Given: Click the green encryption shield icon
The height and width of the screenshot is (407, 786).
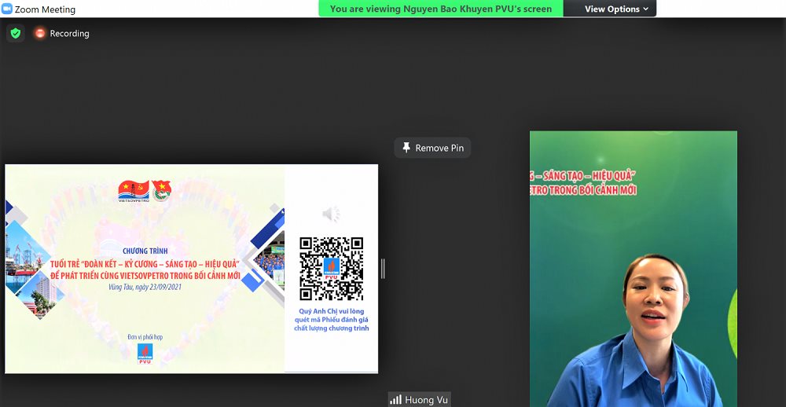Looking at the screenshot, I should 16,34.
